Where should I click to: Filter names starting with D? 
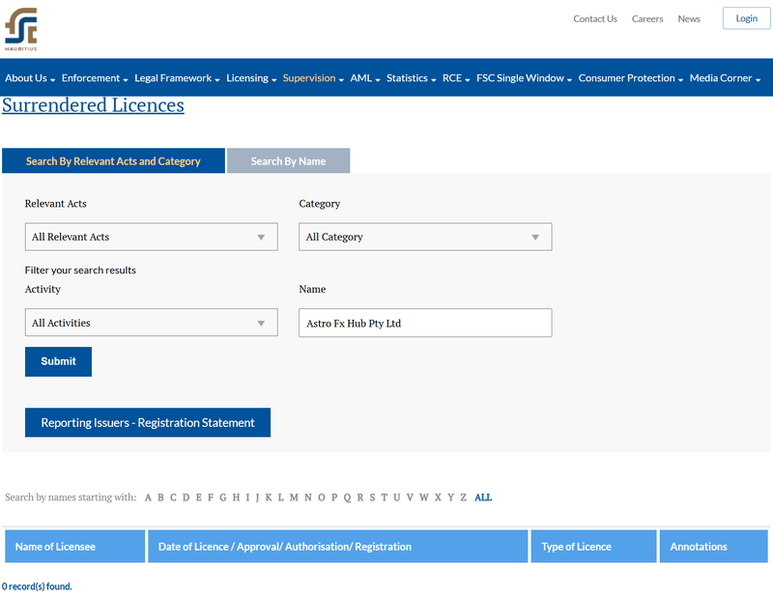186,497
